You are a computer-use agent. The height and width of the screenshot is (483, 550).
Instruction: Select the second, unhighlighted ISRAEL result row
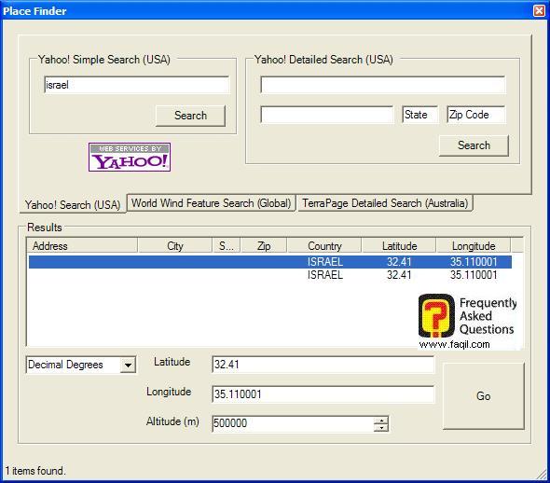pyautogui.click(x=269, y=275)
